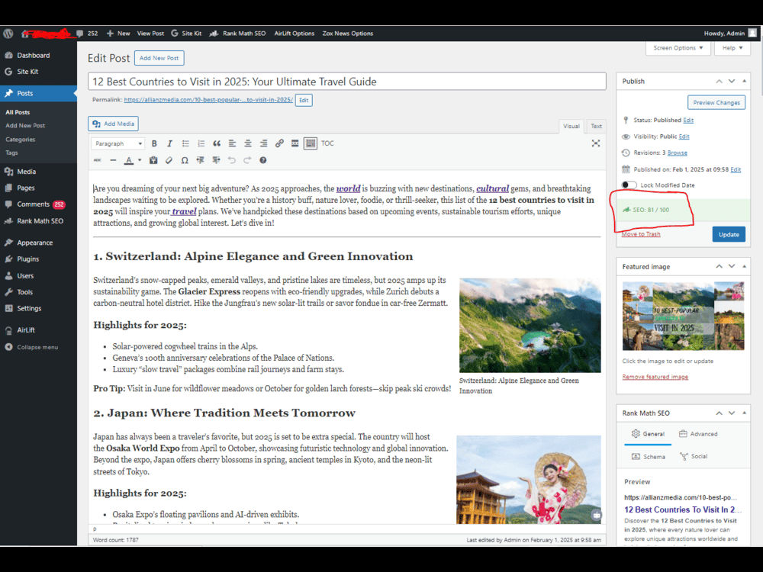
Task: Collapse the Publish panel
Action: [x=744, y=82]
